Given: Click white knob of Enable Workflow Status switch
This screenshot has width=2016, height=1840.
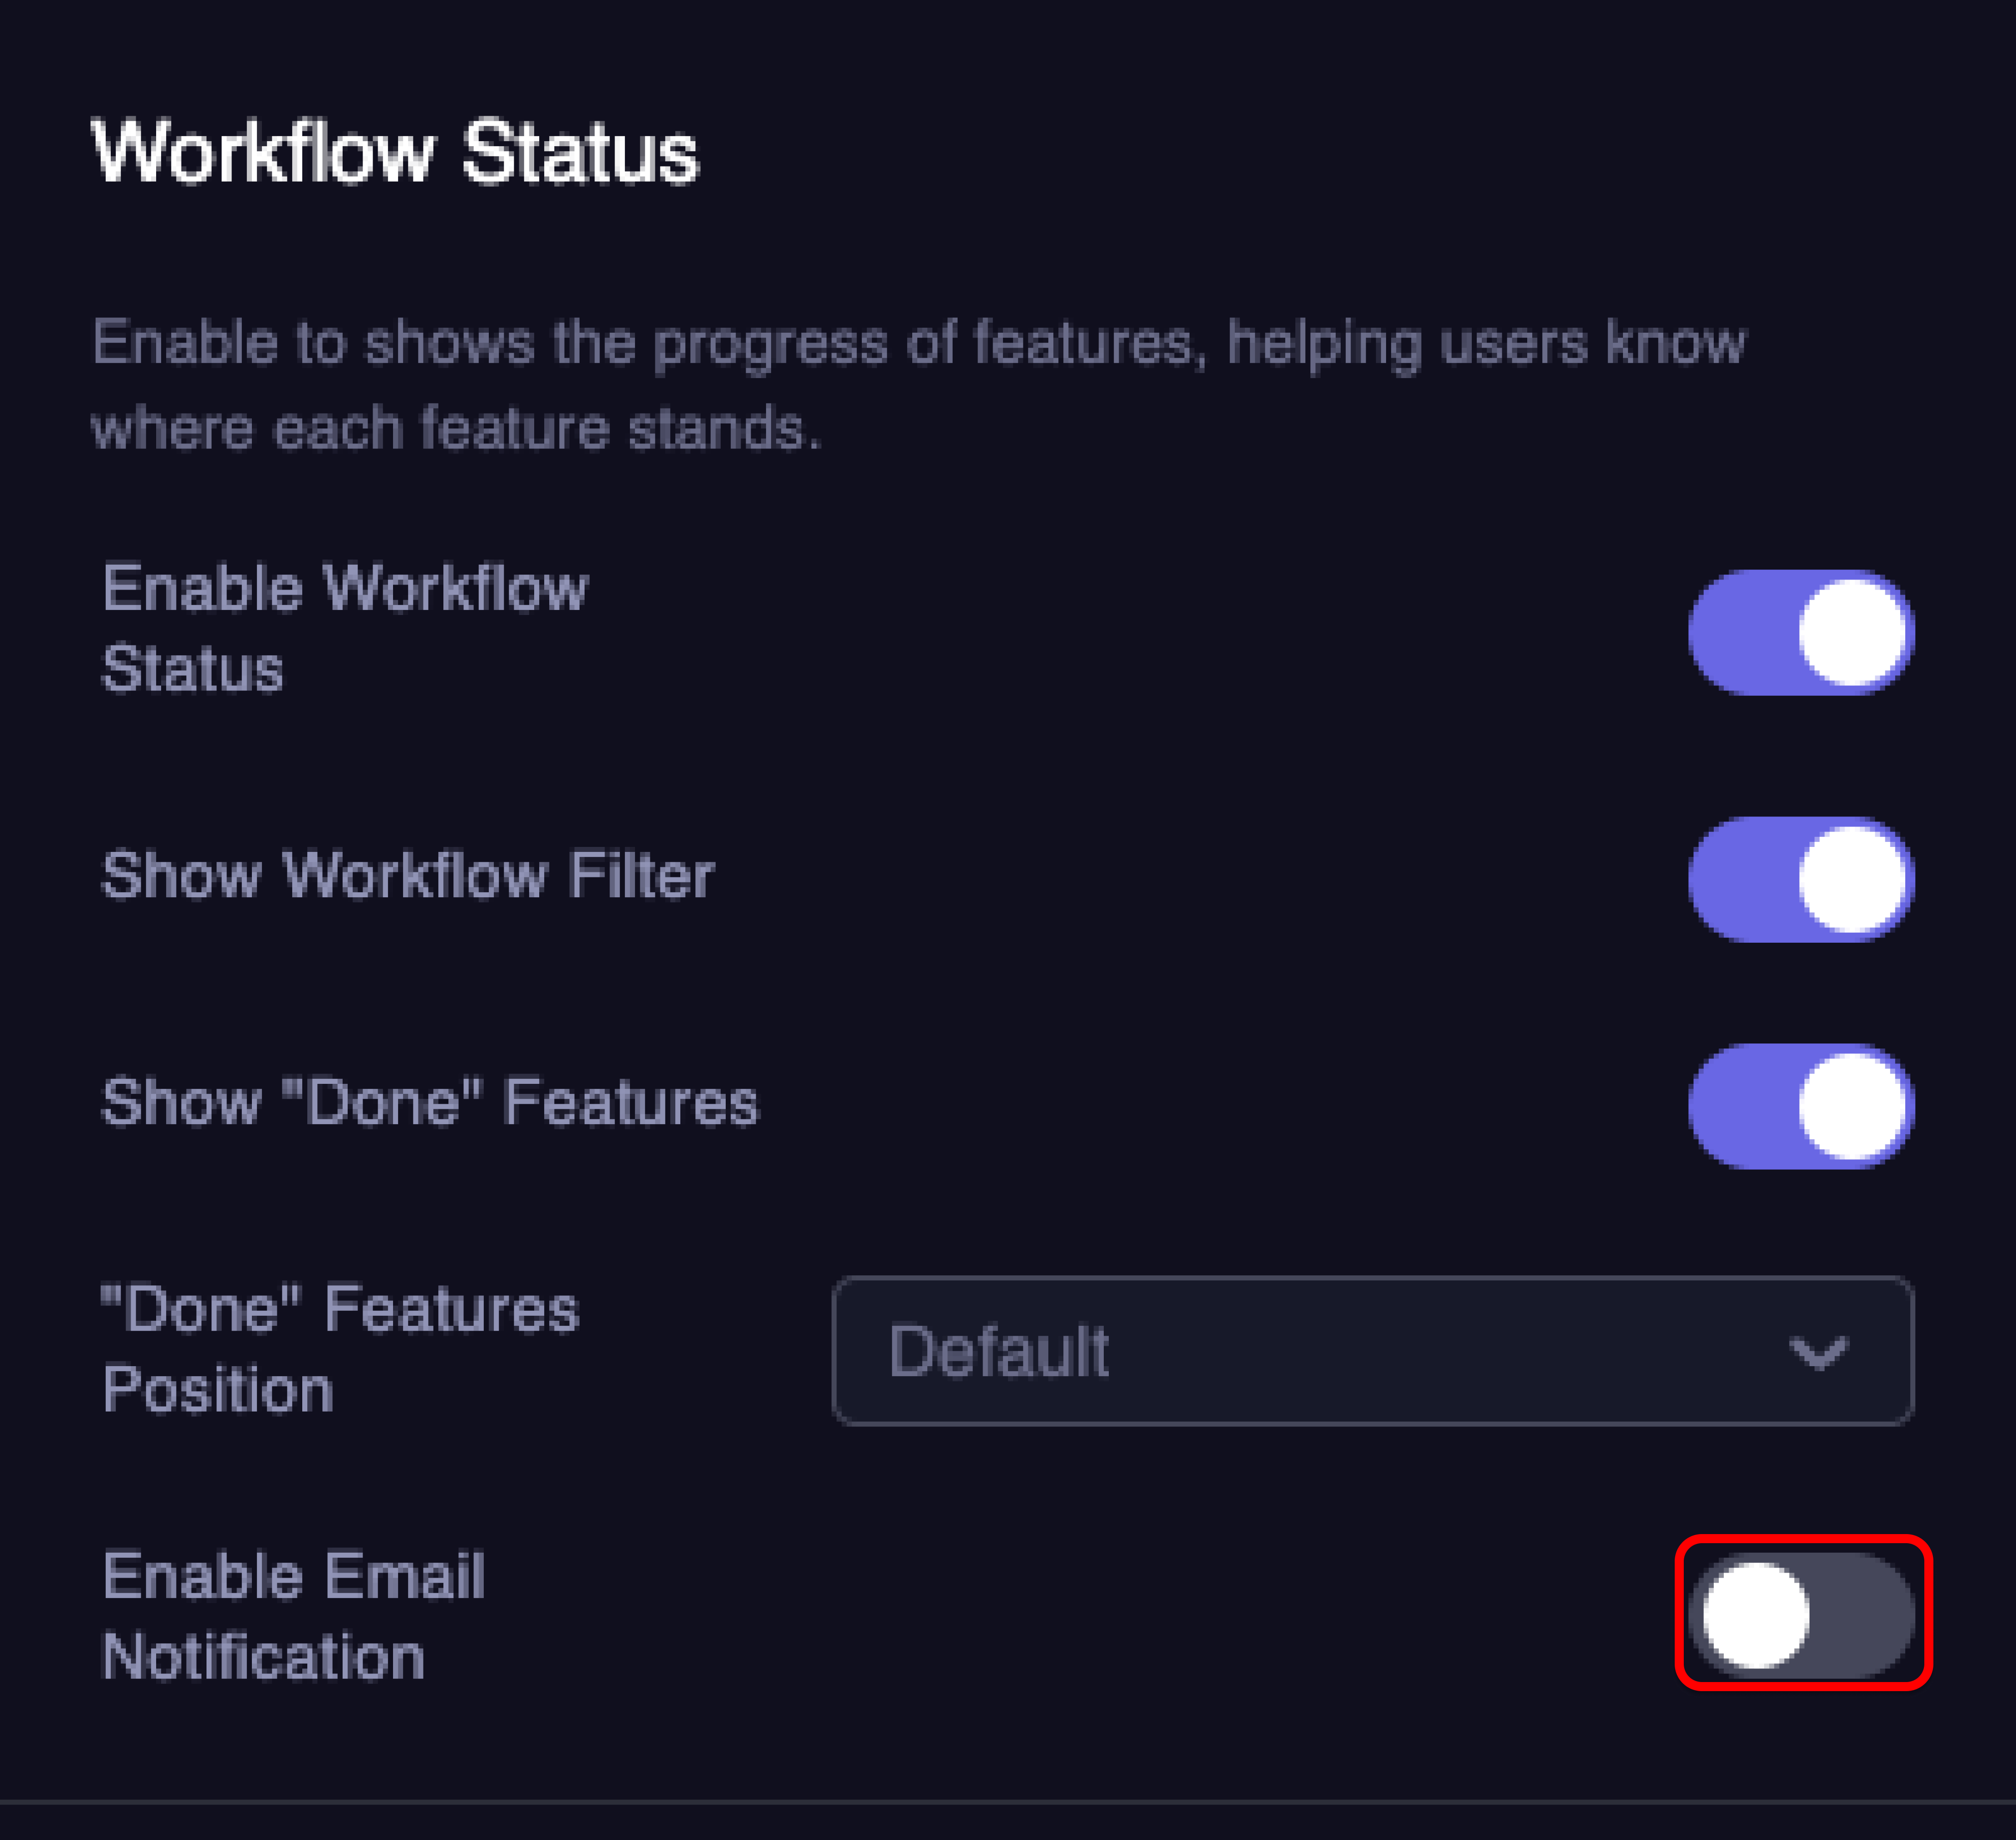Looking at the screenshot, I should click(x=1851, y=632).
